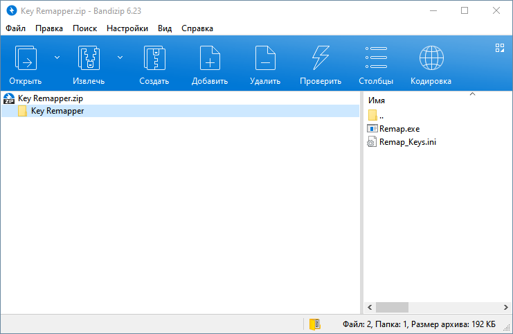Image resolution: width=513 pixels, height=334 pixels.
Task: Select Key Remapper folder in tree
Action: (57, 111)
